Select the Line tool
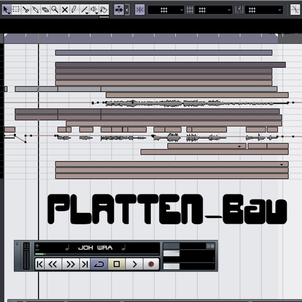Screen dimensions: 302x302 (x=85, y=10)
